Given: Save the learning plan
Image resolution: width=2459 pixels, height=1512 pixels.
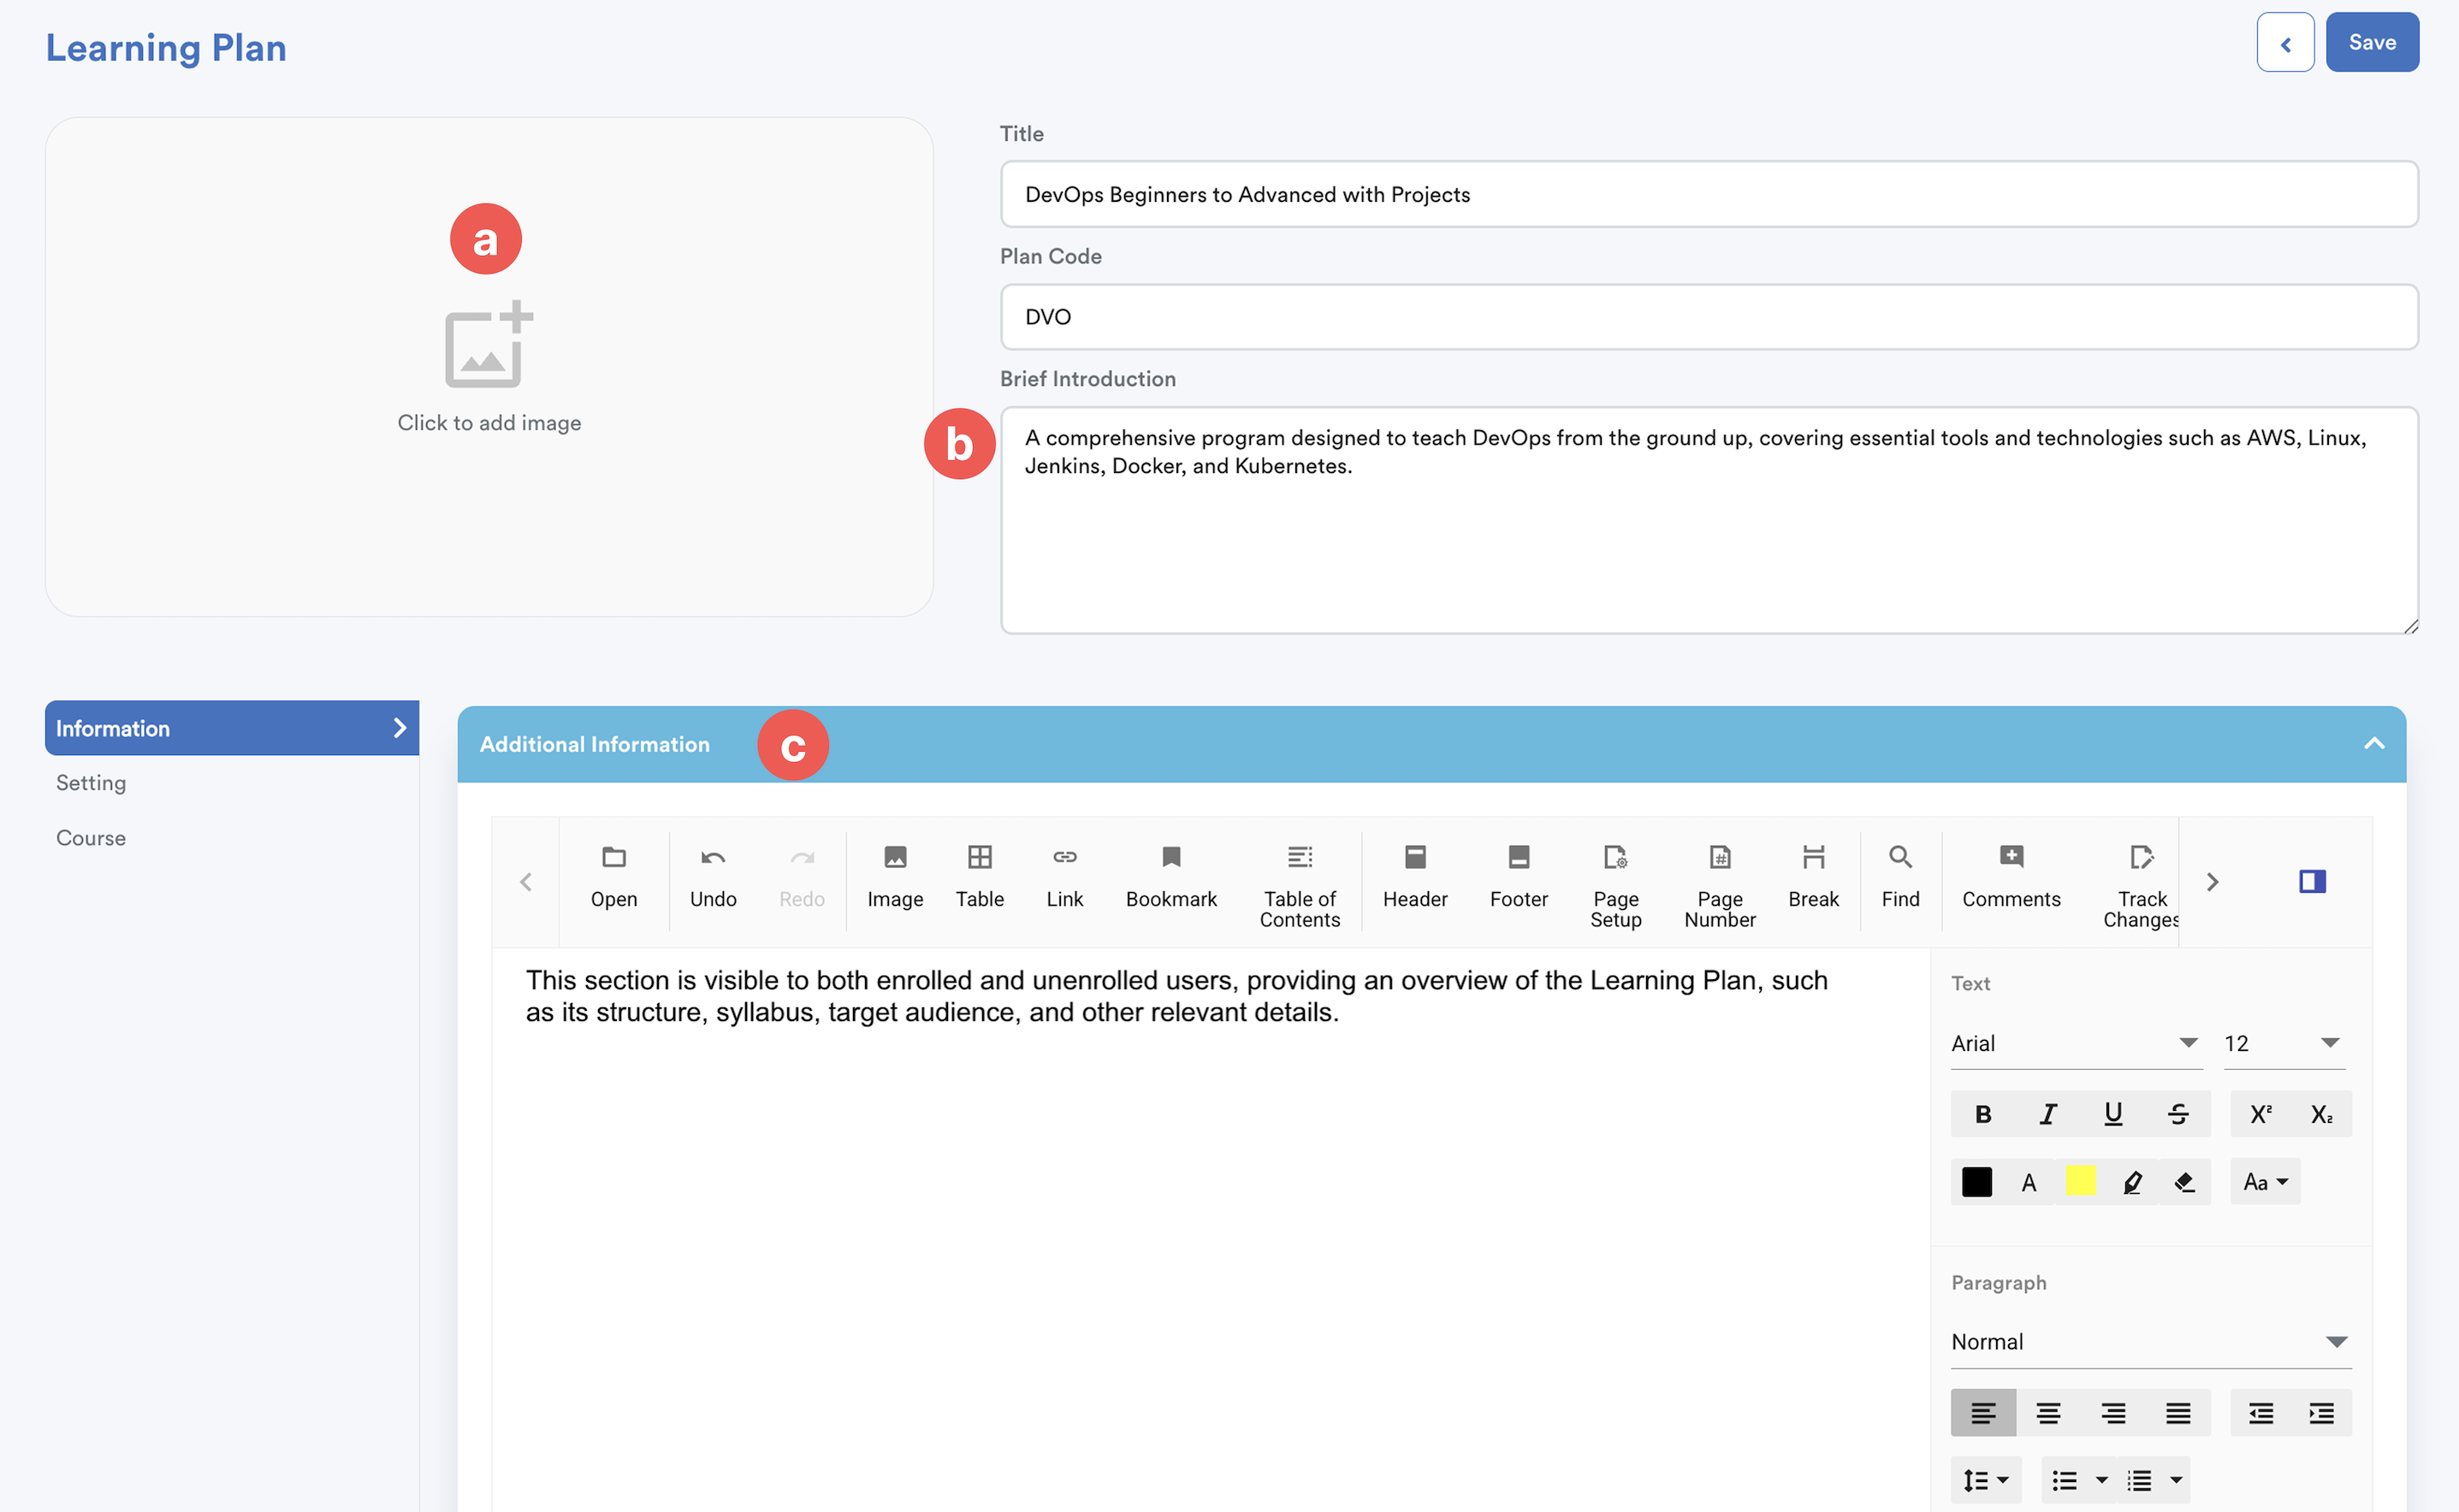Looking at the screenshot, I should (x=2371, y=42).
